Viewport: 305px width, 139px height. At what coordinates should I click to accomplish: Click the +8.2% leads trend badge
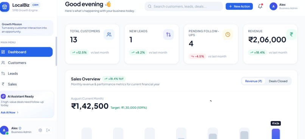(138, 52)
